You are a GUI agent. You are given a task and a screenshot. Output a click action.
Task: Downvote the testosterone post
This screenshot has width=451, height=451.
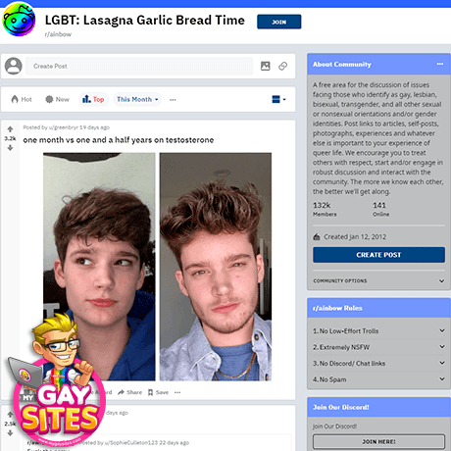click(10, 148)
